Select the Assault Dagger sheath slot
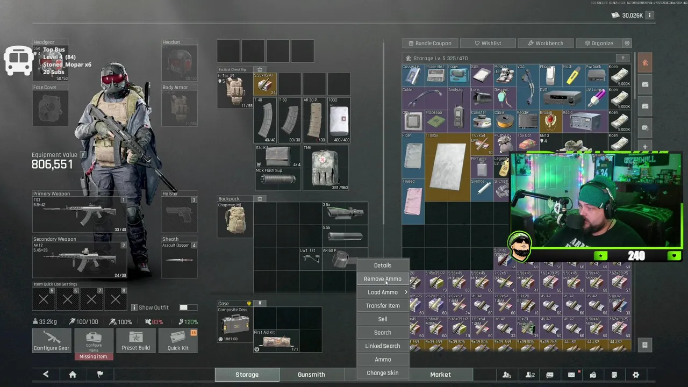Image resolution: width=688 pixels, height=387 pixels. [180, 261]
